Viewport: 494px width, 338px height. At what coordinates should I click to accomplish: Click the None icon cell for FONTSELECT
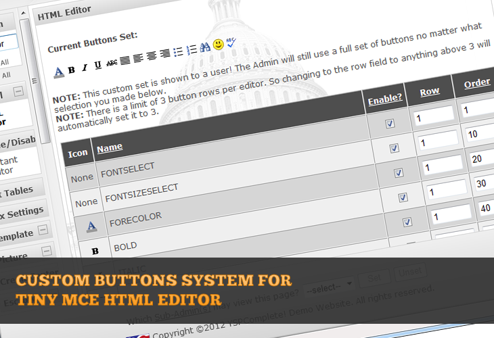82,178
